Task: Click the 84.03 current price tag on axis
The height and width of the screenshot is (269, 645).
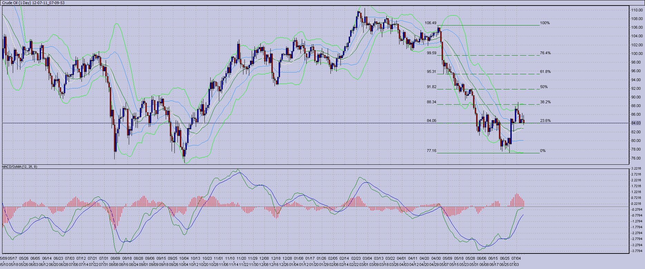Action: (636, 123)
